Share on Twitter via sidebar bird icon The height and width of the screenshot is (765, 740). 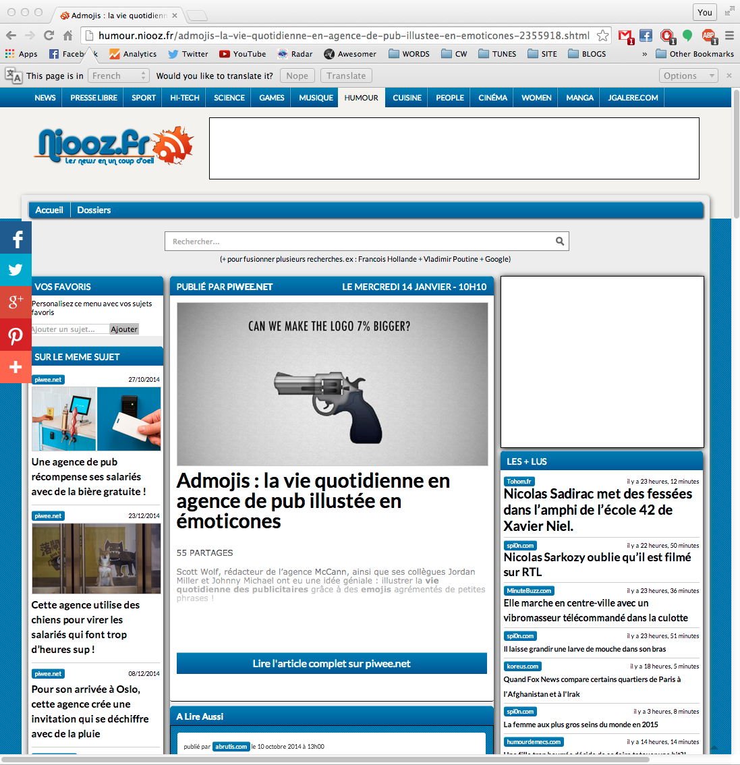(x=16, y=269)
